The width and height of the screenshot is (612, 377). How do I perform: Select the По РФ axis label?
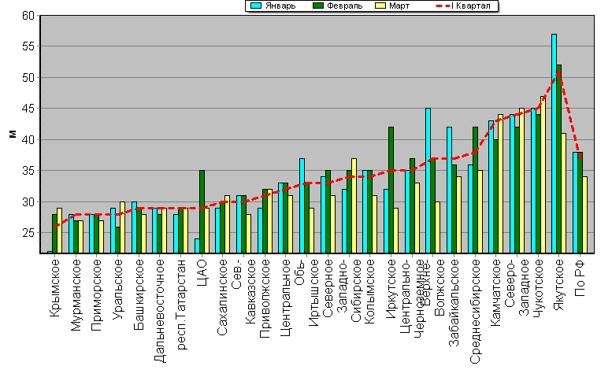coord(580,278)
